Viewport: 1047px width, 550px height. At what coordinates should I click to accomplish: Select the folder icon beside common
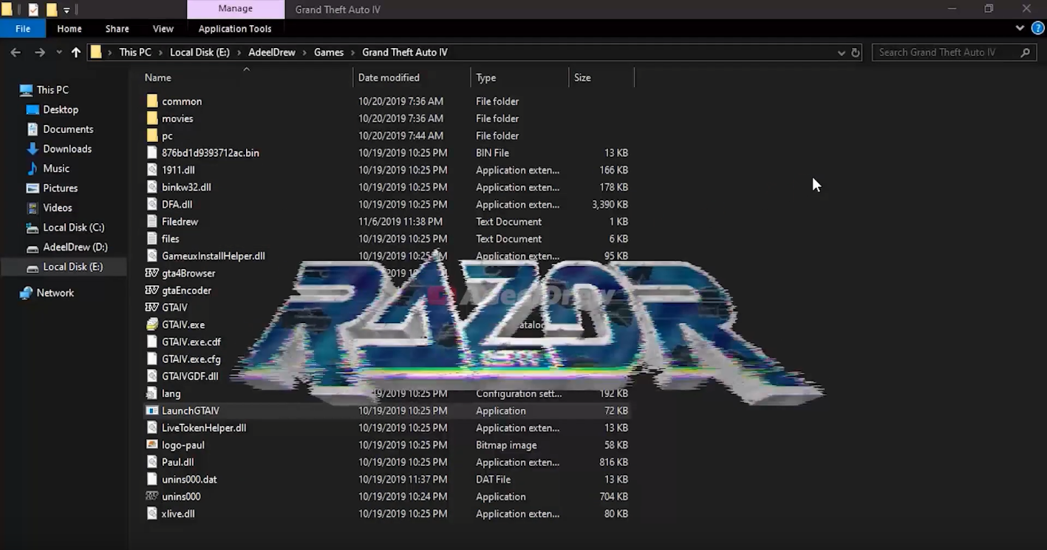tap(152, 101)
